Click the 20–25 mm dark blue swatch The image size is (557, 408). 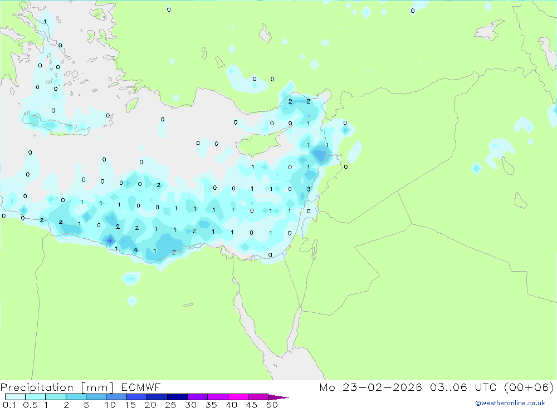coord(157,397)
